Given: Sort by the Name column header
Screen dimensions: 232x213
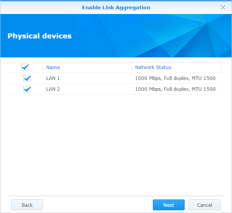Looking at the screenshot, I should click(87, 68).
